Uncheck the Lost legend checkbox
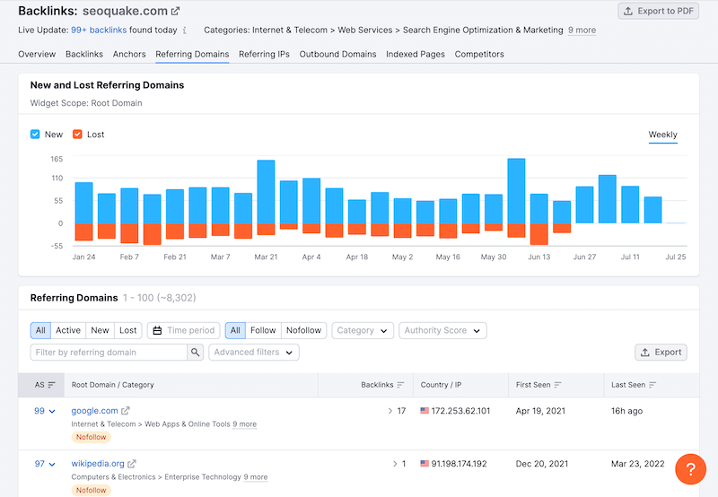The image size is (718, 497). pyautogui.click(x=77, y=135)
